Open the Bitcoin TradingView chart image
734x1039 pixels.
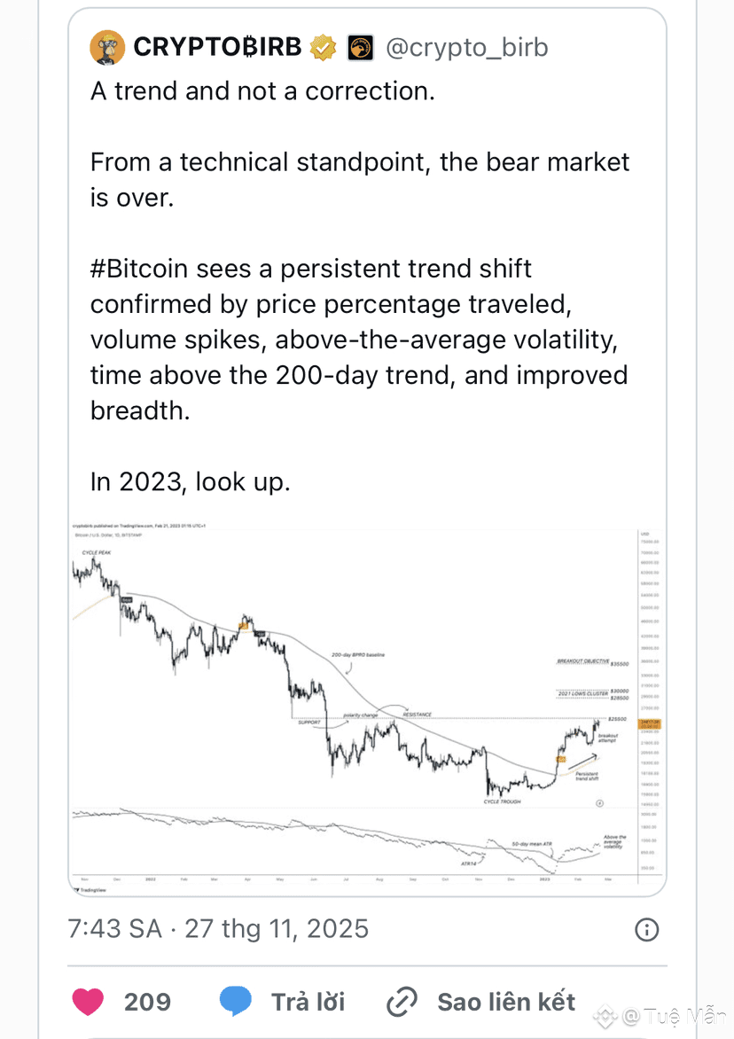tap(367, 707)
